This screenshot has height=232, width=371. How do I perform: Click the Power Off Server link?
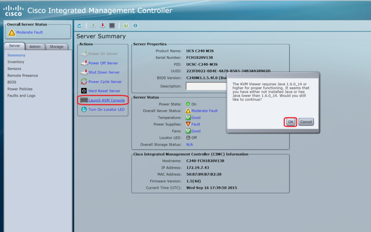click(x=103, y=63)
